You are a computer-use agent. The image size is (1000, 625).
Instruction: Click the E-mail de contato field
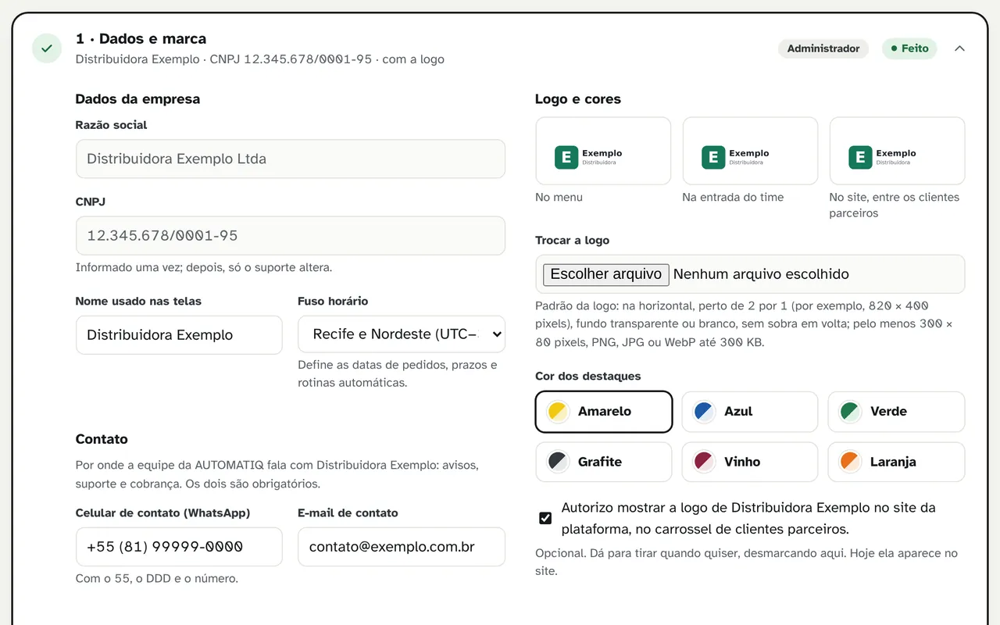402,547
